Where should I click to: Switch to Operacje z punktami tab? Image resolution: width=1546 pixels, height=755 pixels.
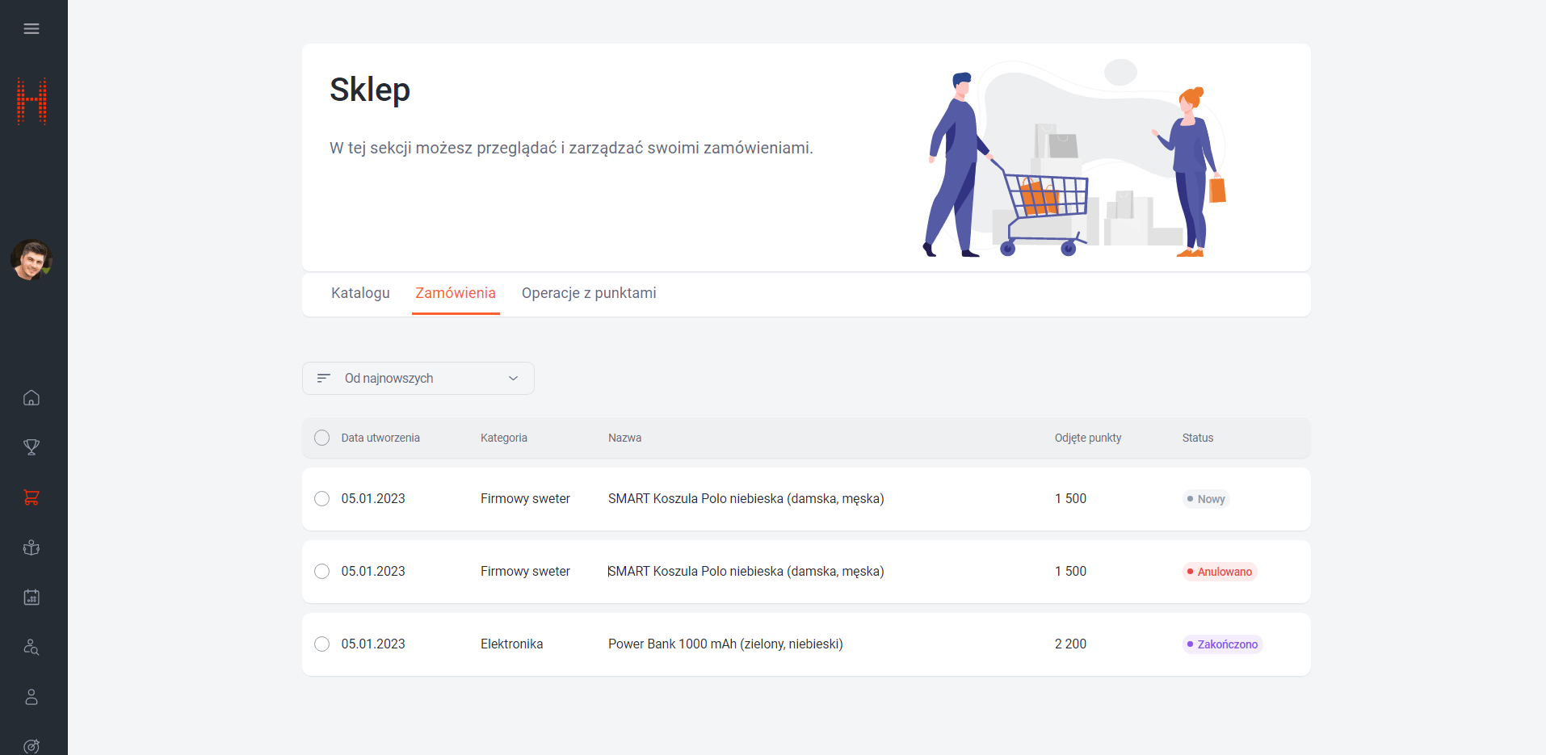tap(589, 293)
